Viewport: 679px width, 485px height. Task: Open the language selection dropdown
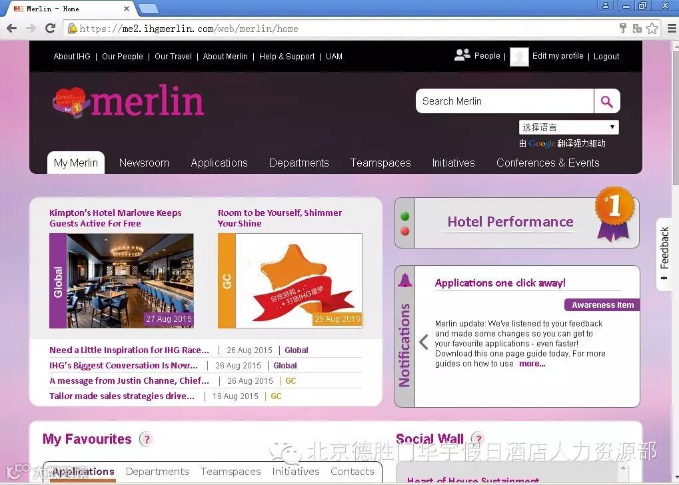[x=568, y=127]
